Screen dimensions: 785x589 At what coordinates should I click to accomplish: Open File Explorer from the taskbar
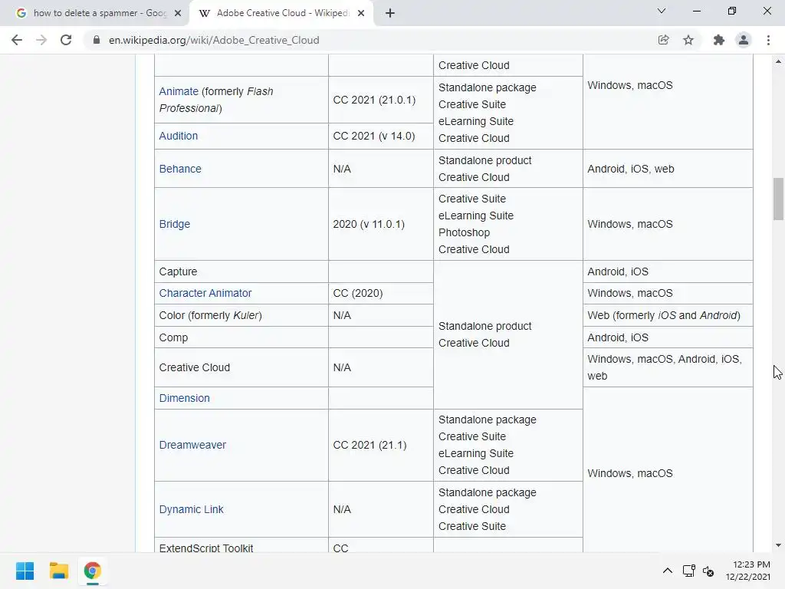58,571
